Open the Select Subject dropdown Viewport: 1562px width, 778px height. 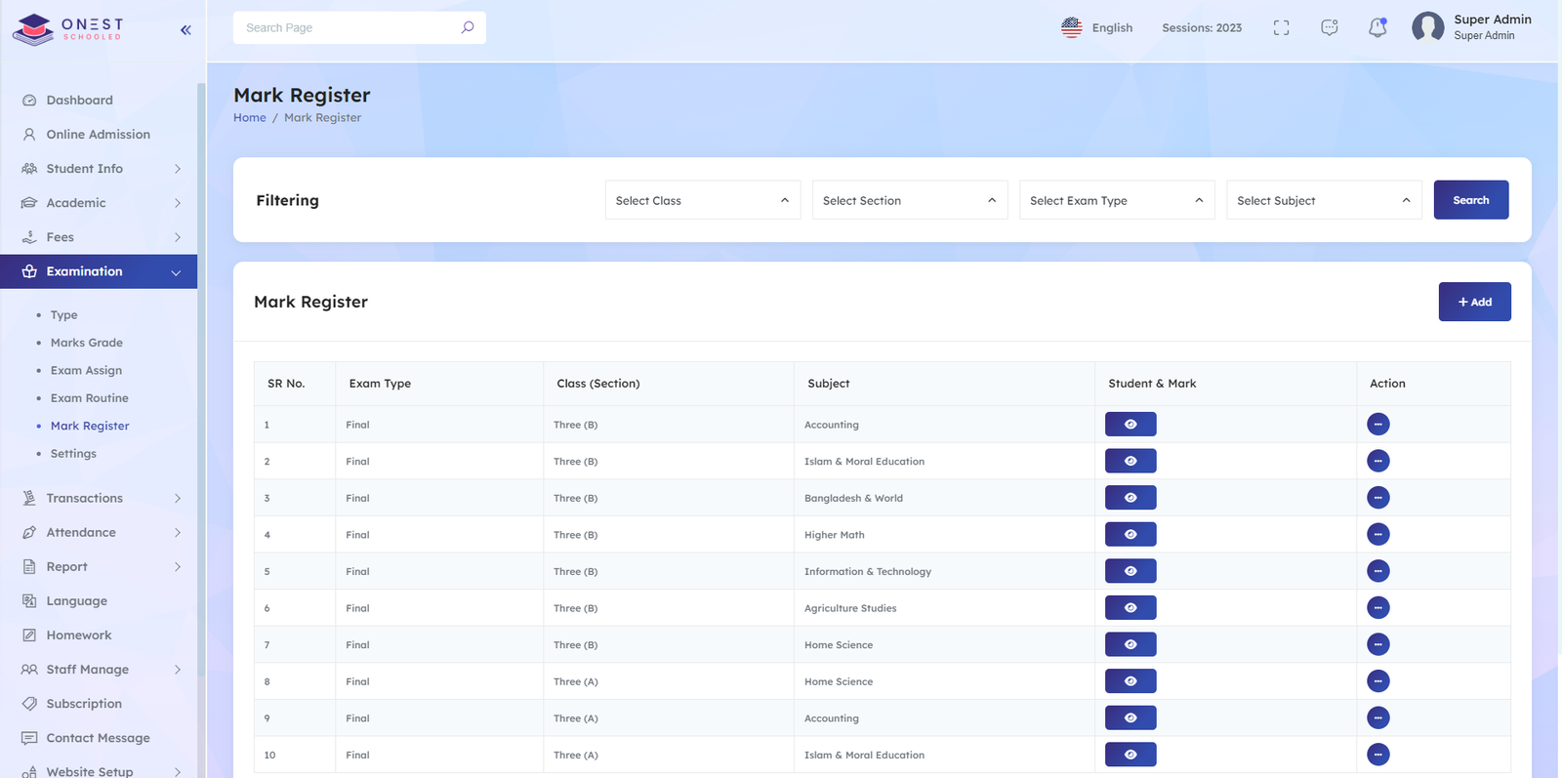[1324, 200]
